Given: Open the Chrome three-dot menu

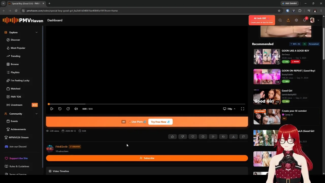Looking at the screenshot, I should 321,11.
